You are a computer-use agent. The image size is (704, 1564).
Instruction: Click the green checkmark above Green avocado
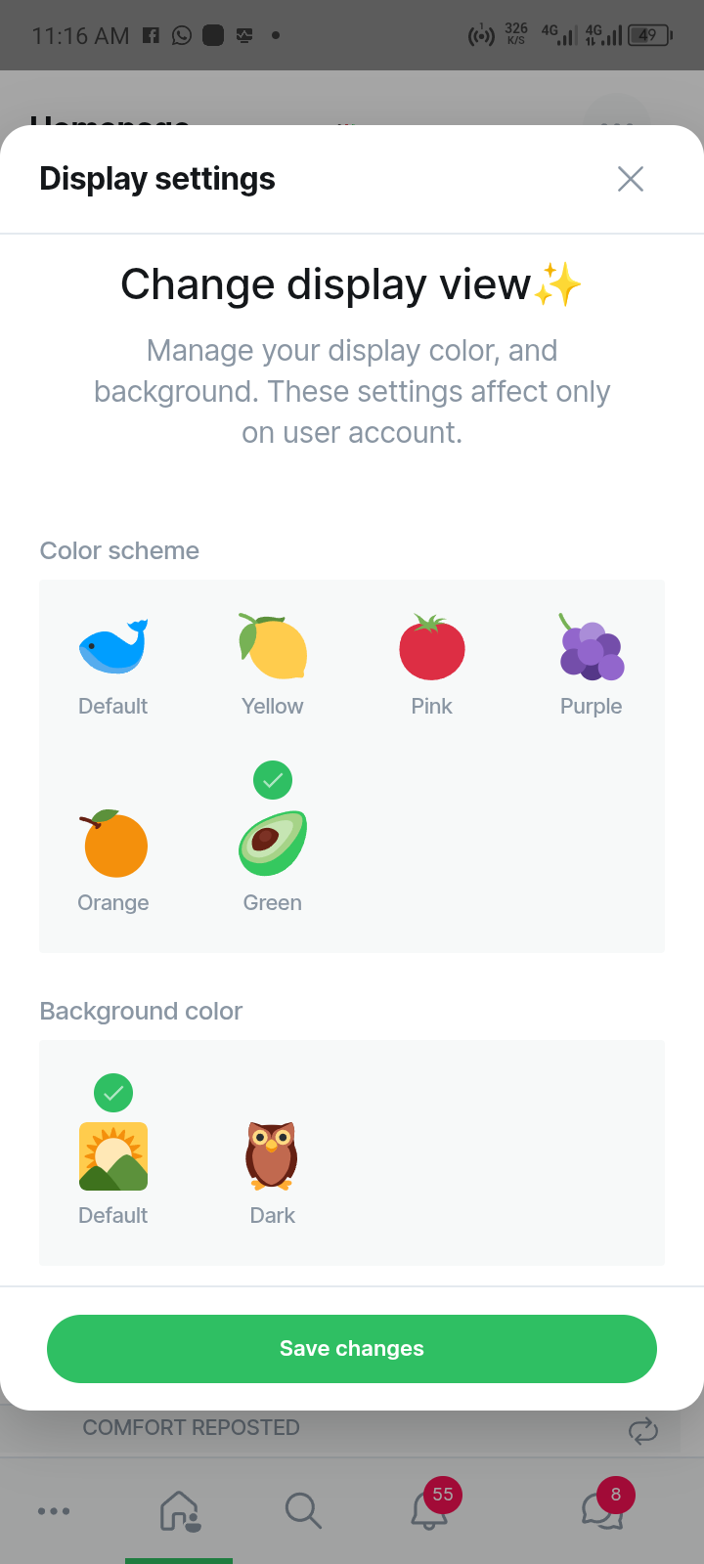click(x=273, y=780)
